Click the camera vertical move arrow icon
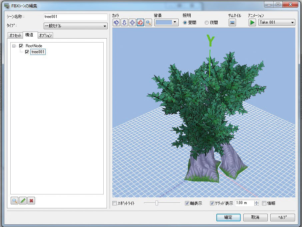Viewport: 302px width, 227px height. click(124, 23)
